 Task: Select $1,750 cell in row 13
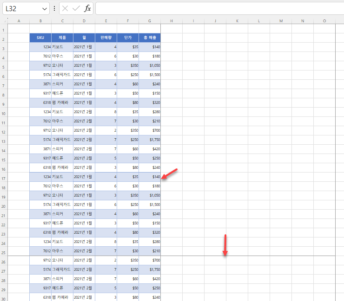(x=150, y=140)
